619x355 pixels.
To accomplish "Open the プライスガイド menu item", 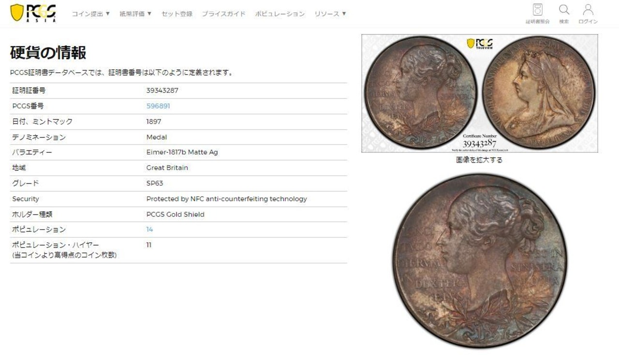I will tap(223, 14).
